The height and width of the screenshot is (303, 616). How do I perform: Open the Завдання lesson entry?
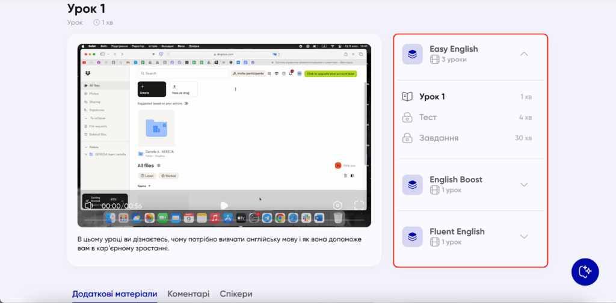[x=439, y=138]
